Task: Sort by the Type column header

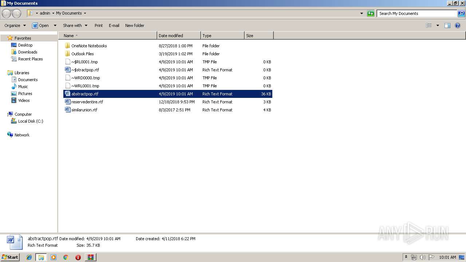Action: point(222,36)
